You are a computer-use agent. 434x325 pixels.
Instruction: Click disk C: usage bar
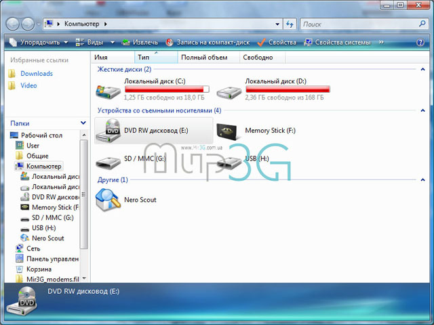point(167,89)
